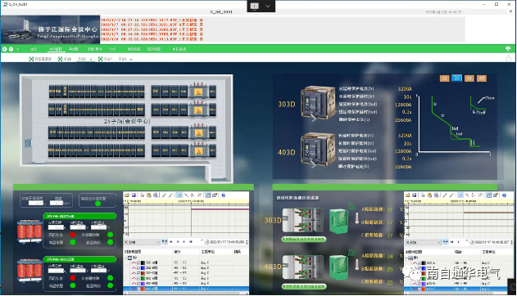The height and width of the screenshot is (296, 517).
Task: Save icon in right trend chart toolbar
Action: 415,195
